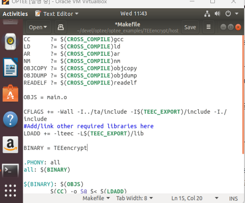Click the 'OBJS = main.o' line
This screenshot has height=203, width=245.
(x=45, y=97)
